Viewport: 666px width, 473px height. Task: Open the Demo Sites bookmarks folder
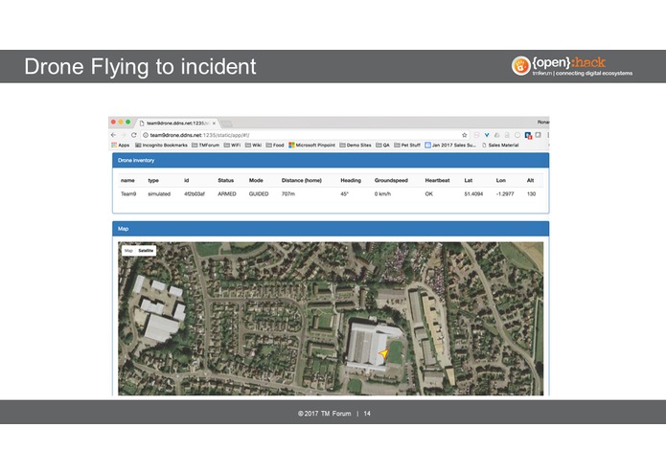click(x=356, y=146)
